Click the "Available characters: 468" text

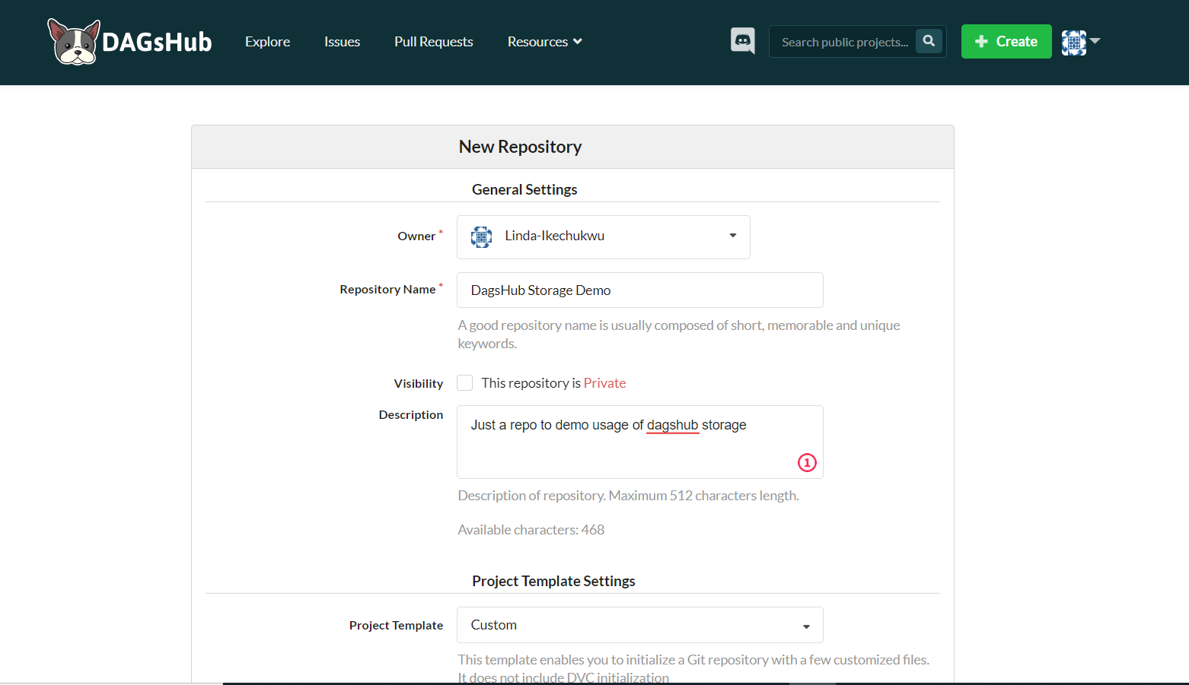[x=531, y=530]
